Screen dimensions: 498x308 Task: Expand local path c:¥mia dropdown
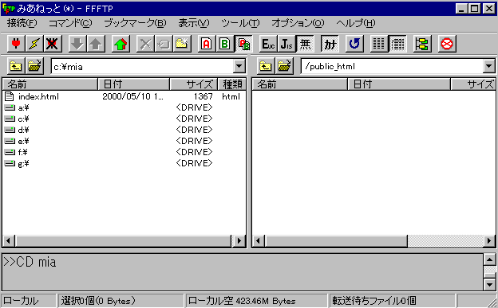239,66
